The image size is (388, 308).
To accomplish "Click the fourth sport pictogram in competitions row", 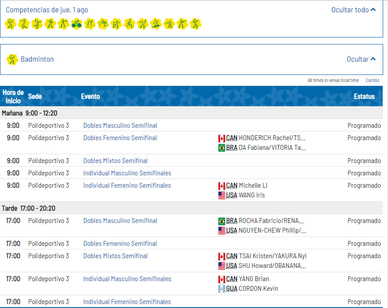I will (50, 24).
